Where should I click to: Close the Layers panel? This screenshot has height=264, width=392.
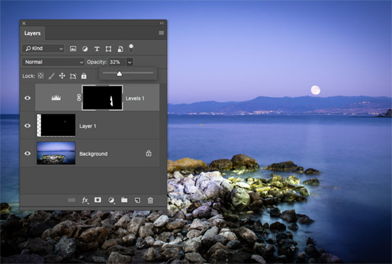[24, 23]
